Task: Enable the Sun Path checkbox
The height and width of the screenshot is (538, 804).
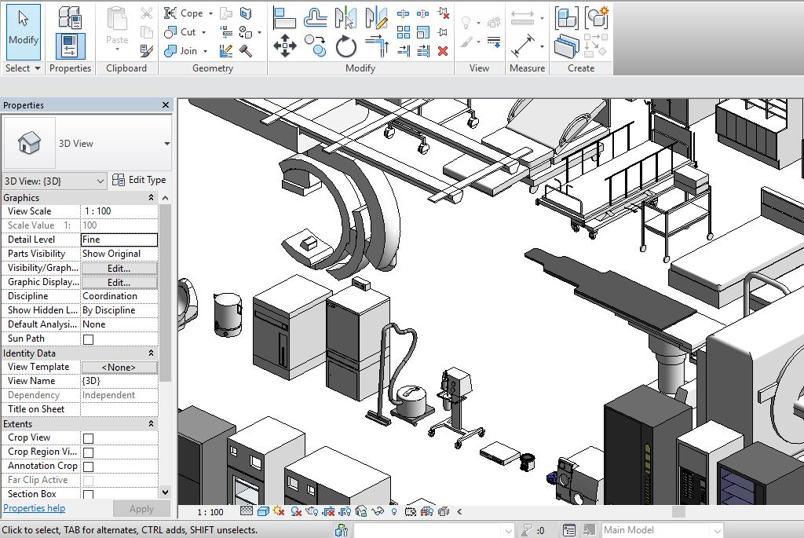Action: (88, 339)
